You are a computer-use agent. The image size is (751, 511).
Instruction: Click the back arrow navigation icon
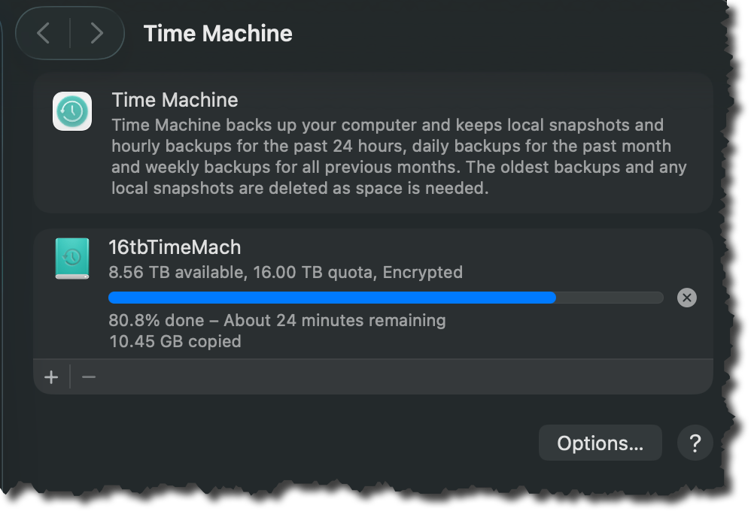[x=43, y=33]
